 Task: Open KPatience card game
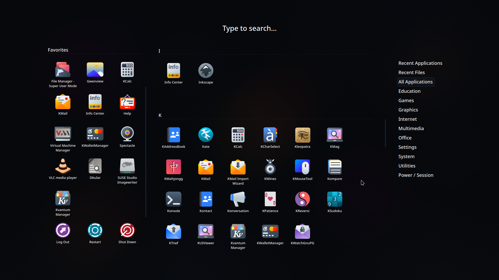[270, 202]
